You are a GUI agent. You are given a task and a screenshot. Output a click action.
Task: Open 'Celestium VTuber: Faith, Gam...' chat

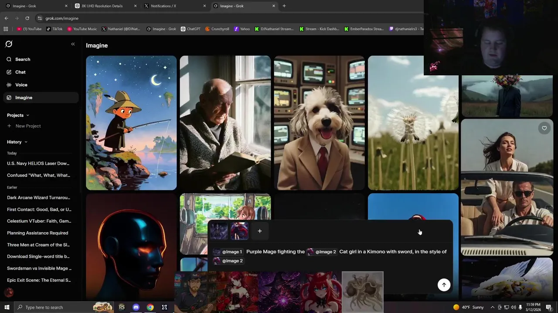[39, 221]
